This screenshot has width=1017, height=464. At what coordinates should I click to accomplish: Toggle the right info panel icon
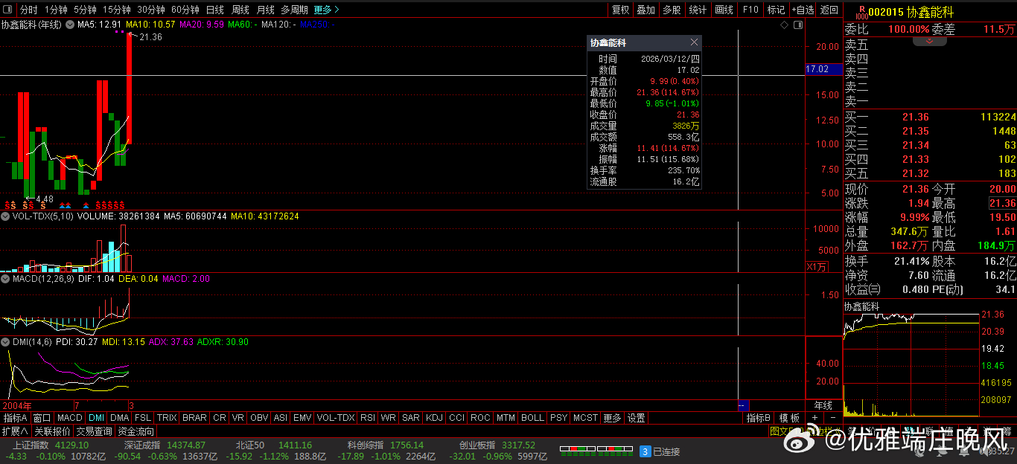click(x=797, y=25)
